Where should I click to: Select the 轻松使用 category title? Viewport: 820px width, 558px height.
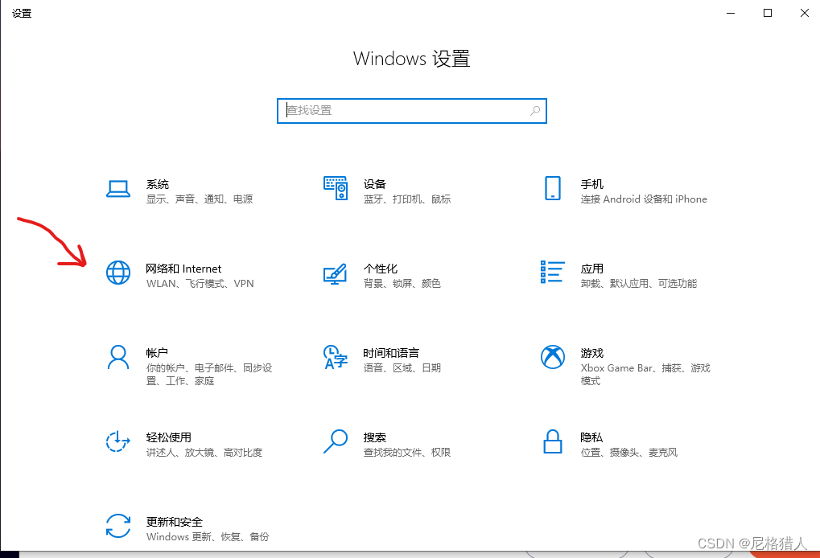(168, 437)
